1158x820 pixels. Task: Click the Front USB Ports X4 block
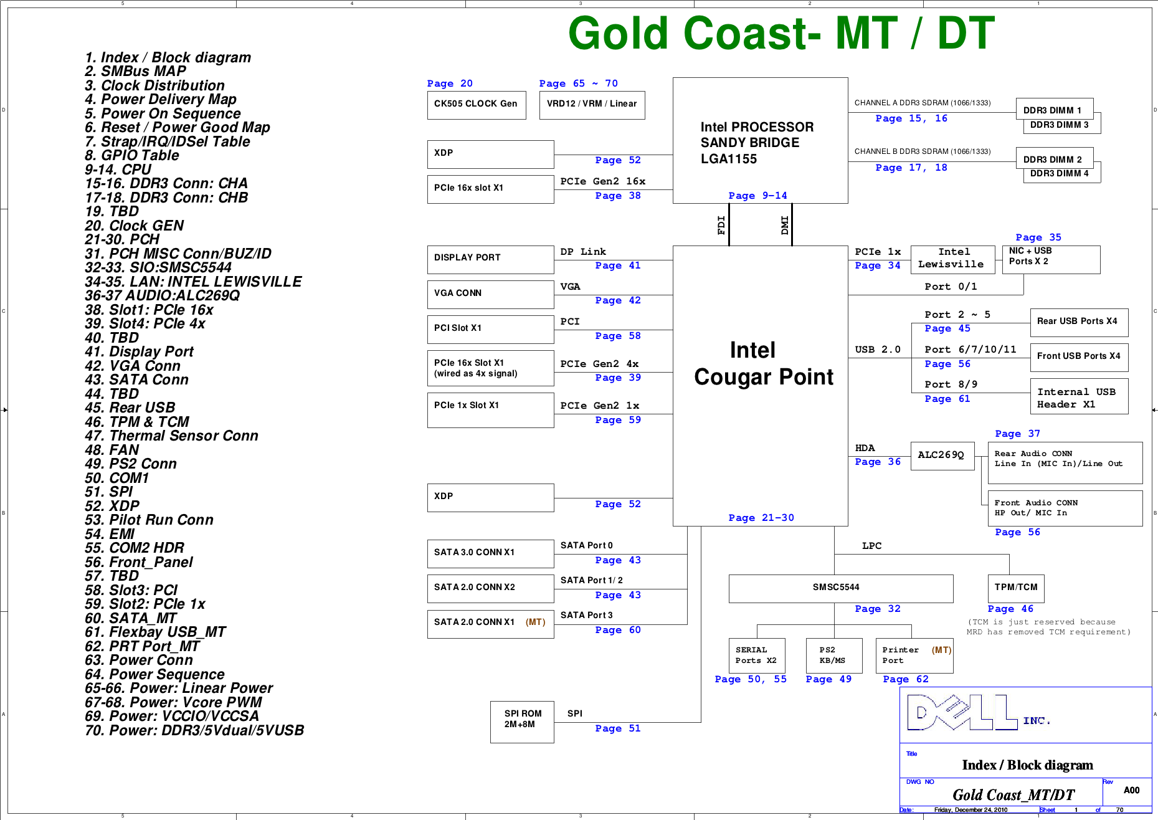1079,358
